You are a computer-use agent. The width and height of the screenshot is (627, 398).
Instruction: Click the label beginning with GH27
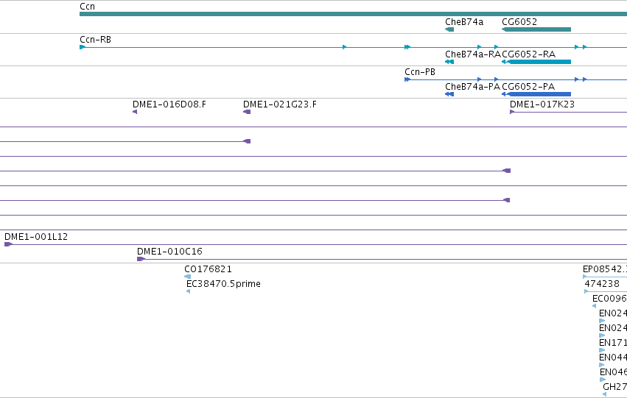click(x=614, y=387)
